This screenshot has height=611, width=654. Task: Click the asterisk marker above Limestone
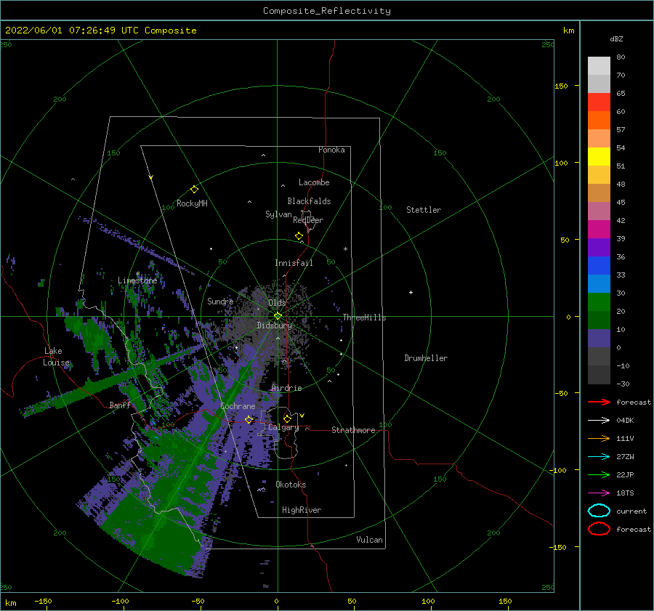(x=137, y=274)
